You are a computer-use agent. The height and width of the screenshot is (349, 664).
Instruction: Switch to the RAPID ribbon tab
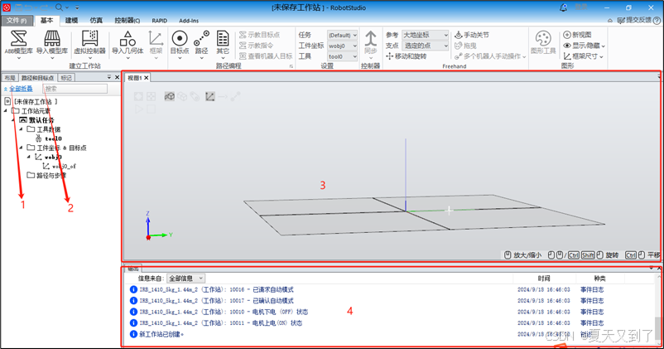[x=159, y=21]
